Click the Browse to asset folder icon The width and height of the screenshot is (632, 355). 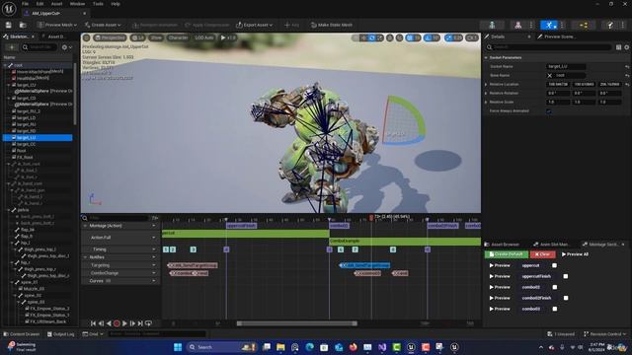click(23, 25)
